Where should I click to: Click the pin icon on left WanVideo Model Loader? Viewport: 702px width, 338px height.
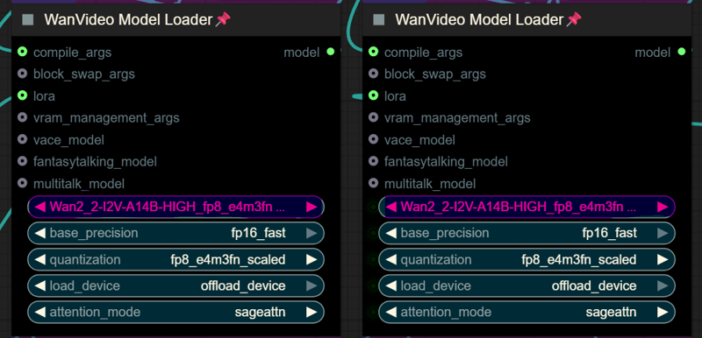coord(223,19)
